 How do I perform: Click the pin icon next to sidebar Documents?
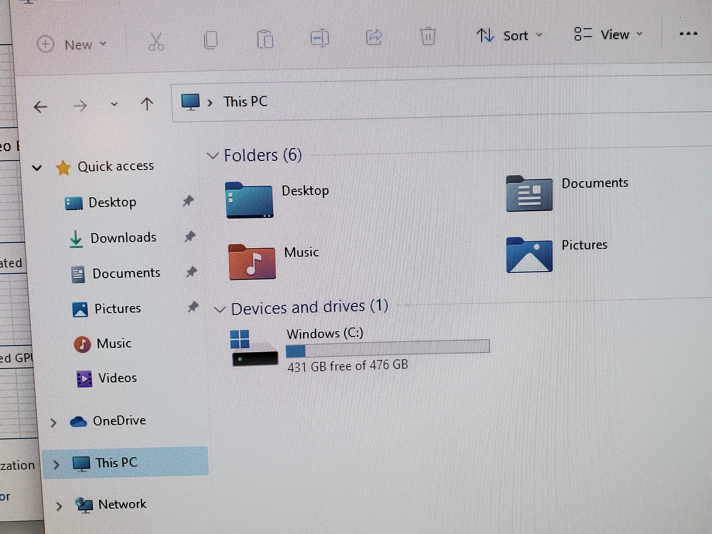click(192, 272)
